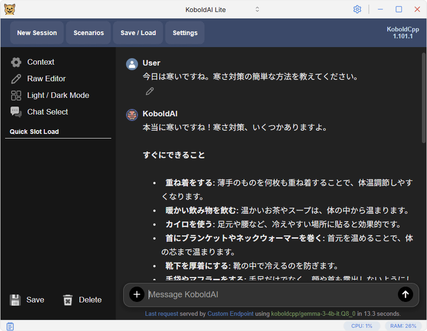This screenshot has height=331, width=427.
Task: Send message with the up-arrow button
Action: [405, 295]
